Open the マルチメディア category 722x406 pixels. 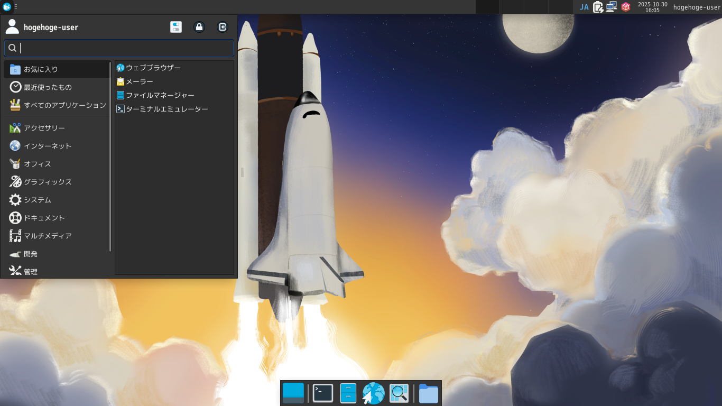[x=57, y=236]
